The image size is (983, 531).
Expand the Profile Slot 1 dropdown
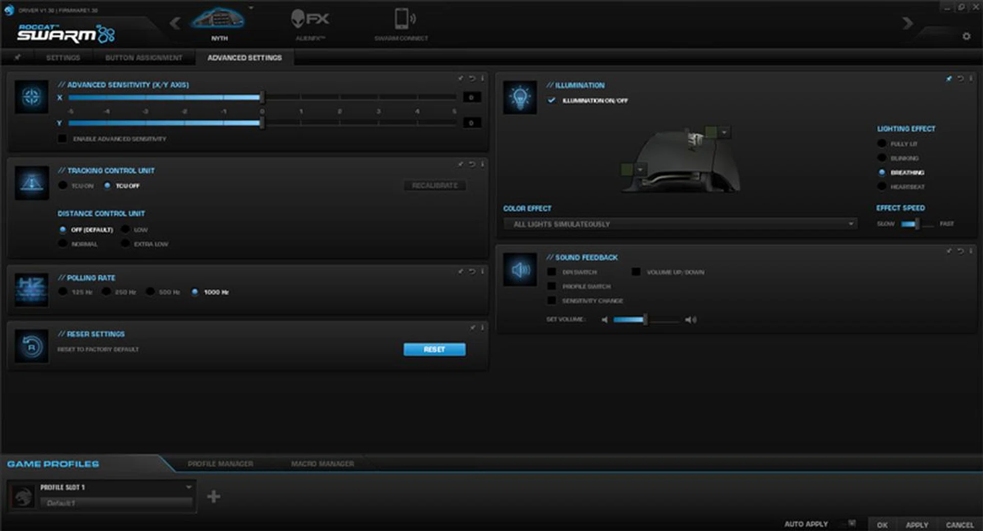click(x=188, y=487)
